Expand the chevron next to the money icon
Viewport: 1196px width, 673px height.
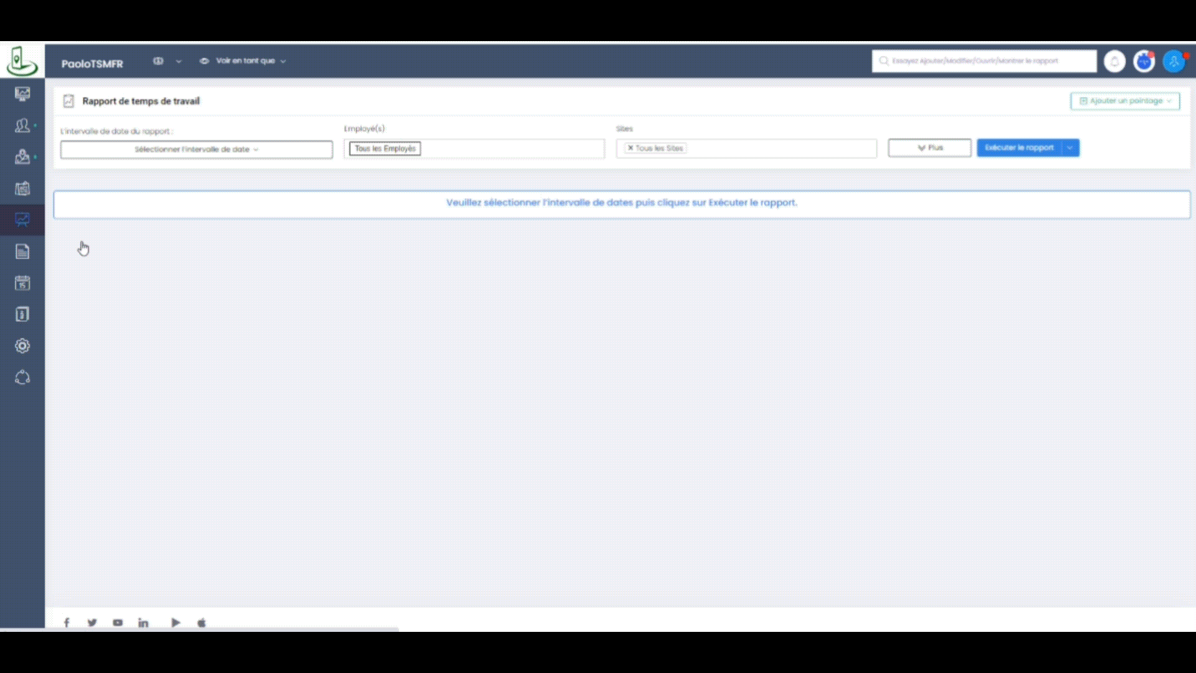pyautogui.click(x=179, y=61)
